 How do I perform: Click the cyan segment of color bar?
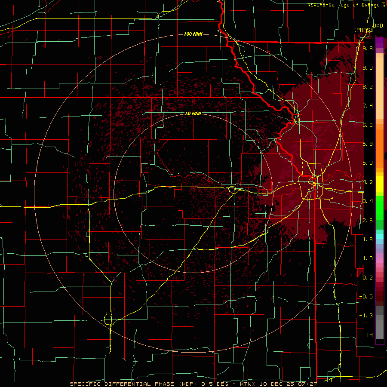380,236
